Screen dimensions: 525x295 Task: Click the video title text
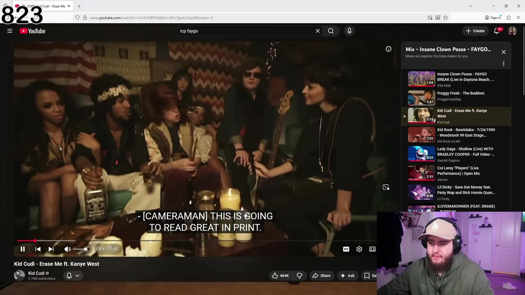point(57,264)
